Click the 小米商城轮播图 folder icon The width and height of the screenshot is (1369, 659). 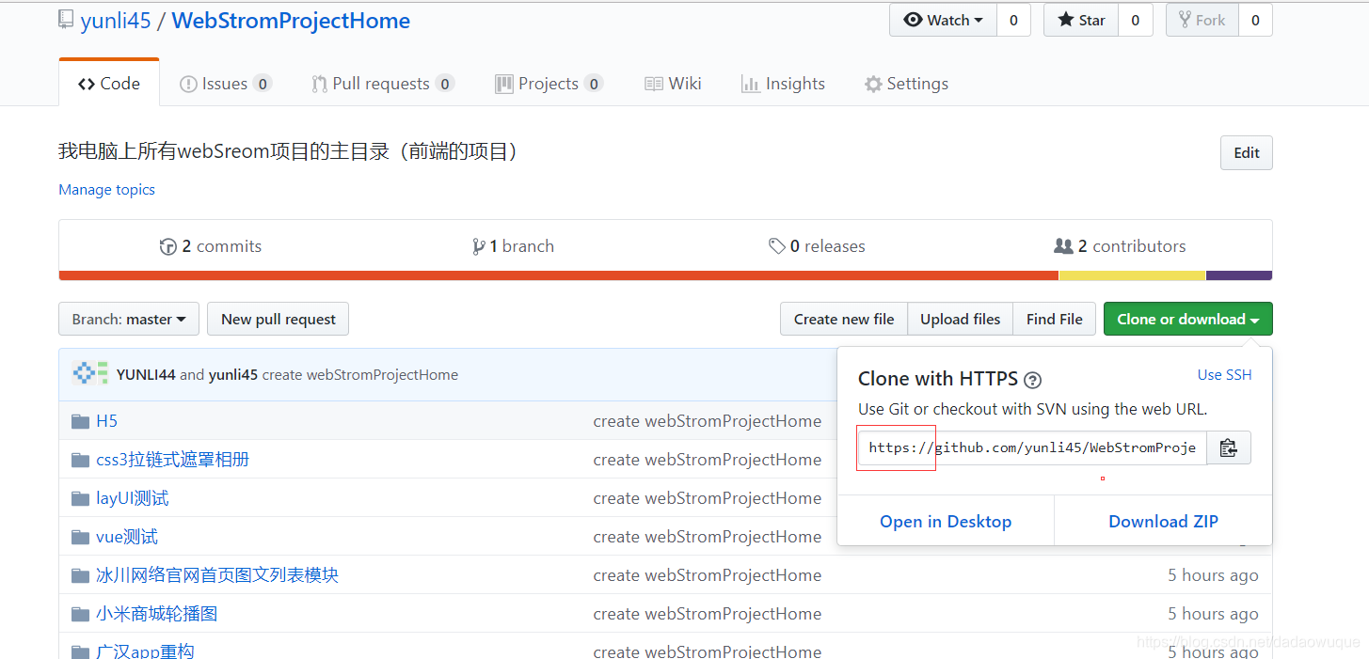pyautogui.click(x=80, y=614)
